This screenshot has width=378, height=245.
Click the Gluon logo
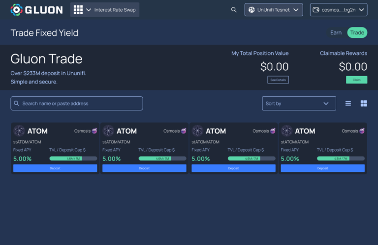coord(36,10)
